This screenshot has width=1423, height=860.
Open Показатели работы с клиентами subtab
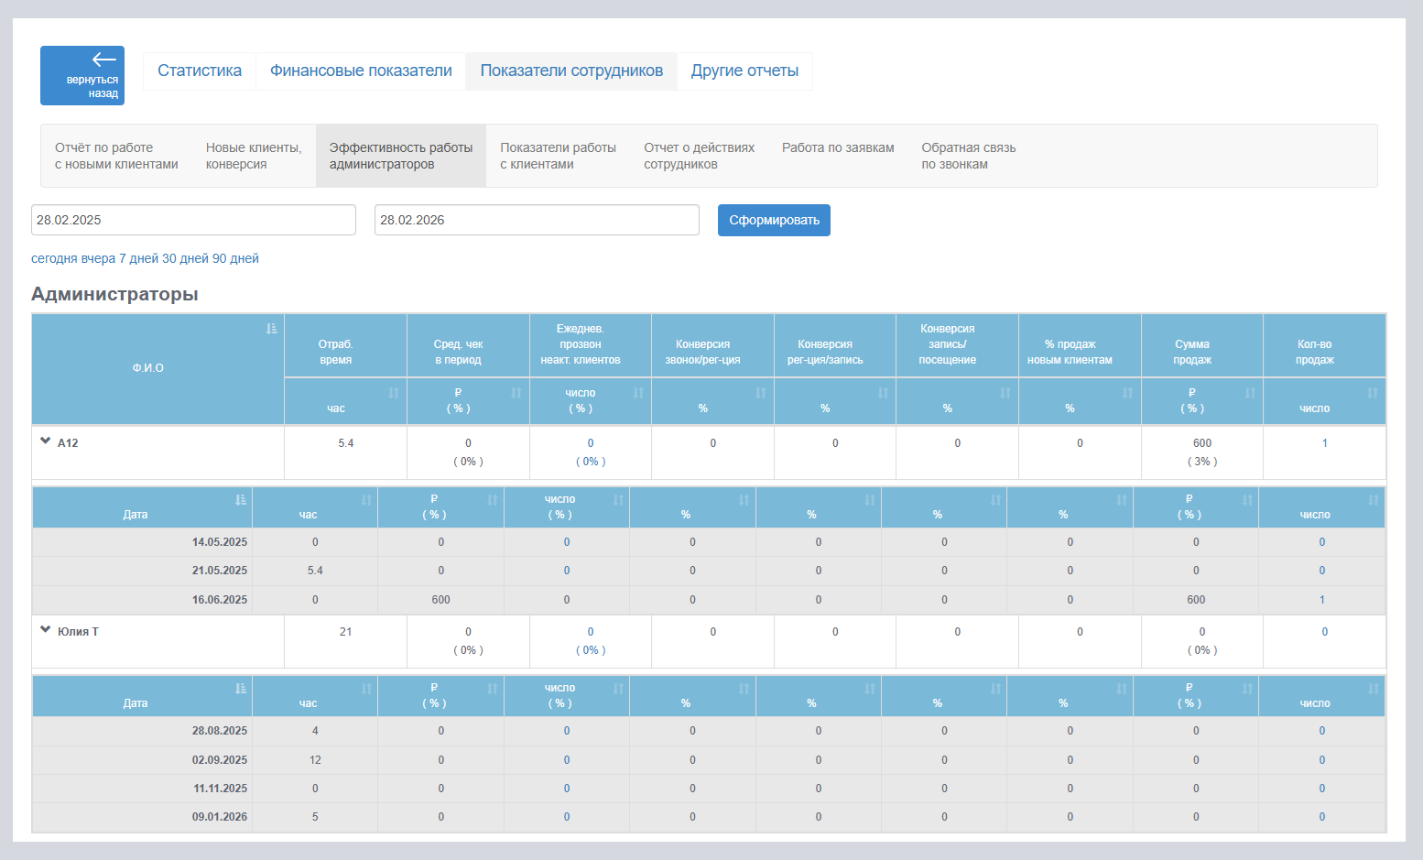558,156
